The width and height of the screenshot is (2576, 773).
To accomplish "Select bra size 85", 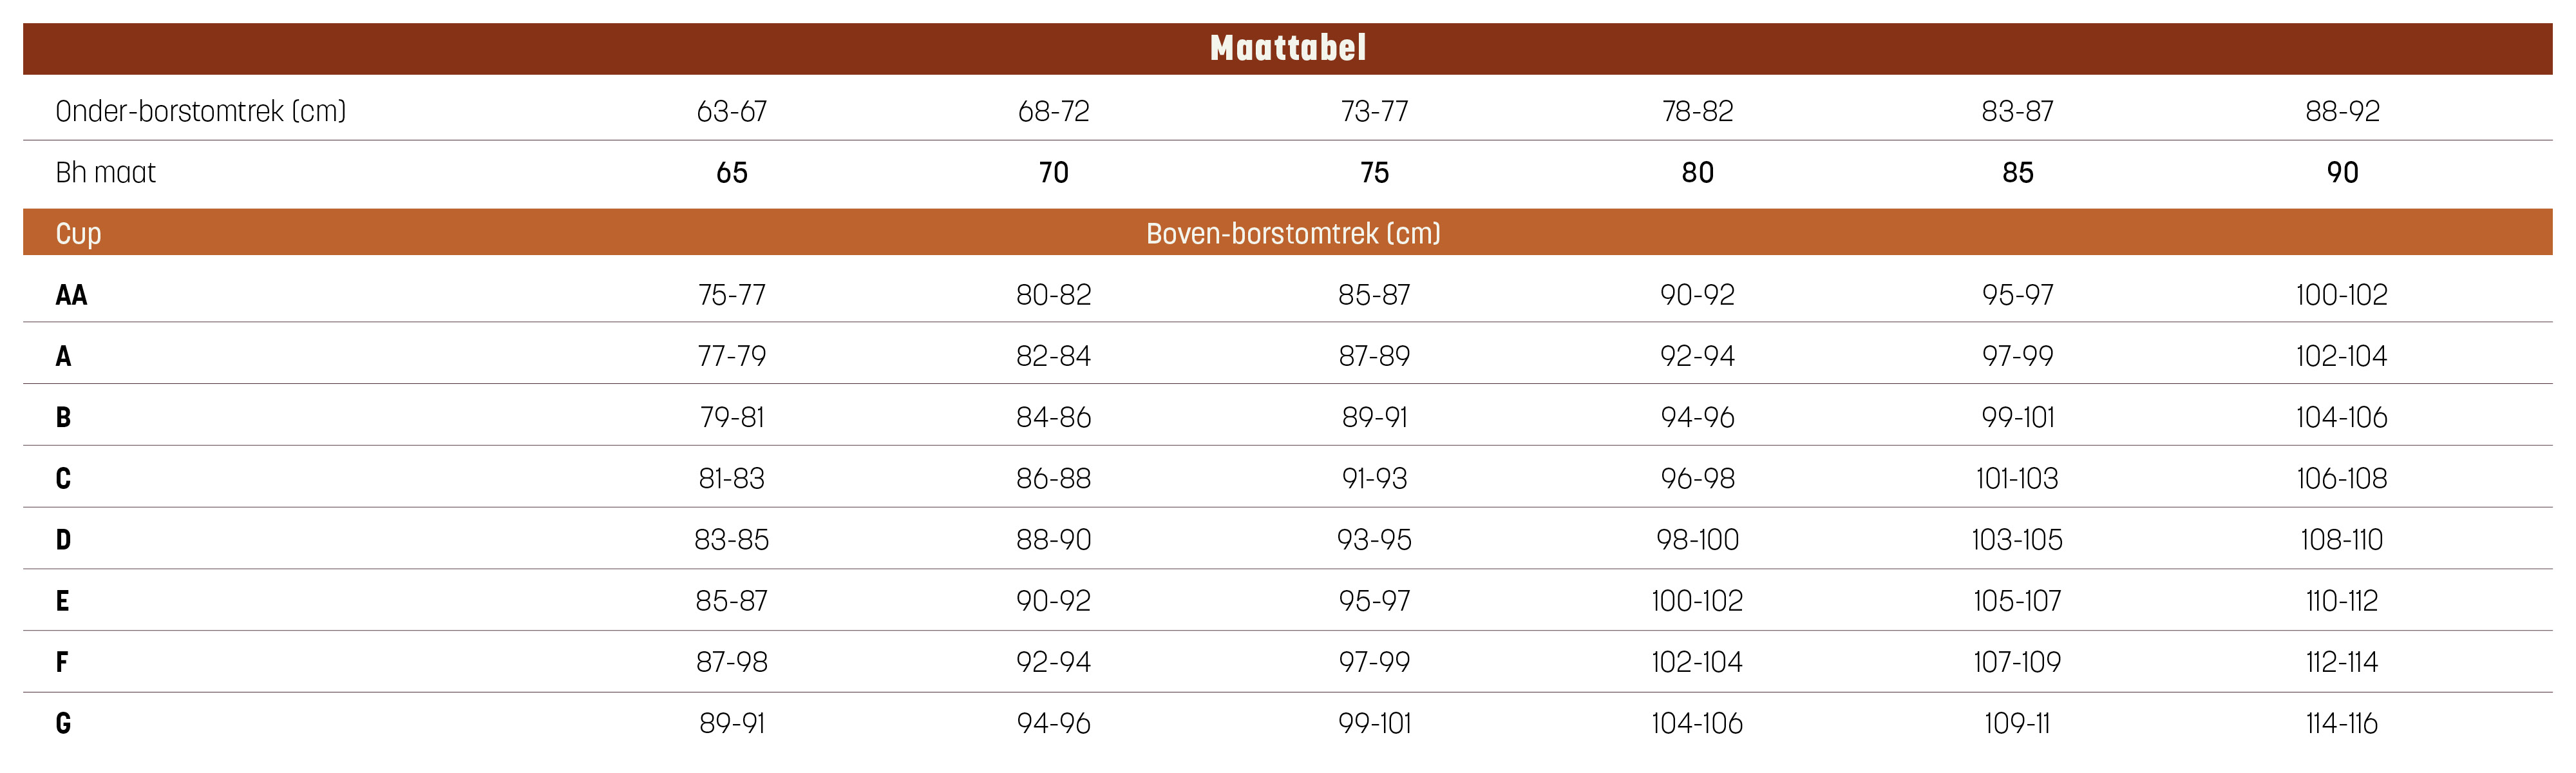I will point(2017,173).
